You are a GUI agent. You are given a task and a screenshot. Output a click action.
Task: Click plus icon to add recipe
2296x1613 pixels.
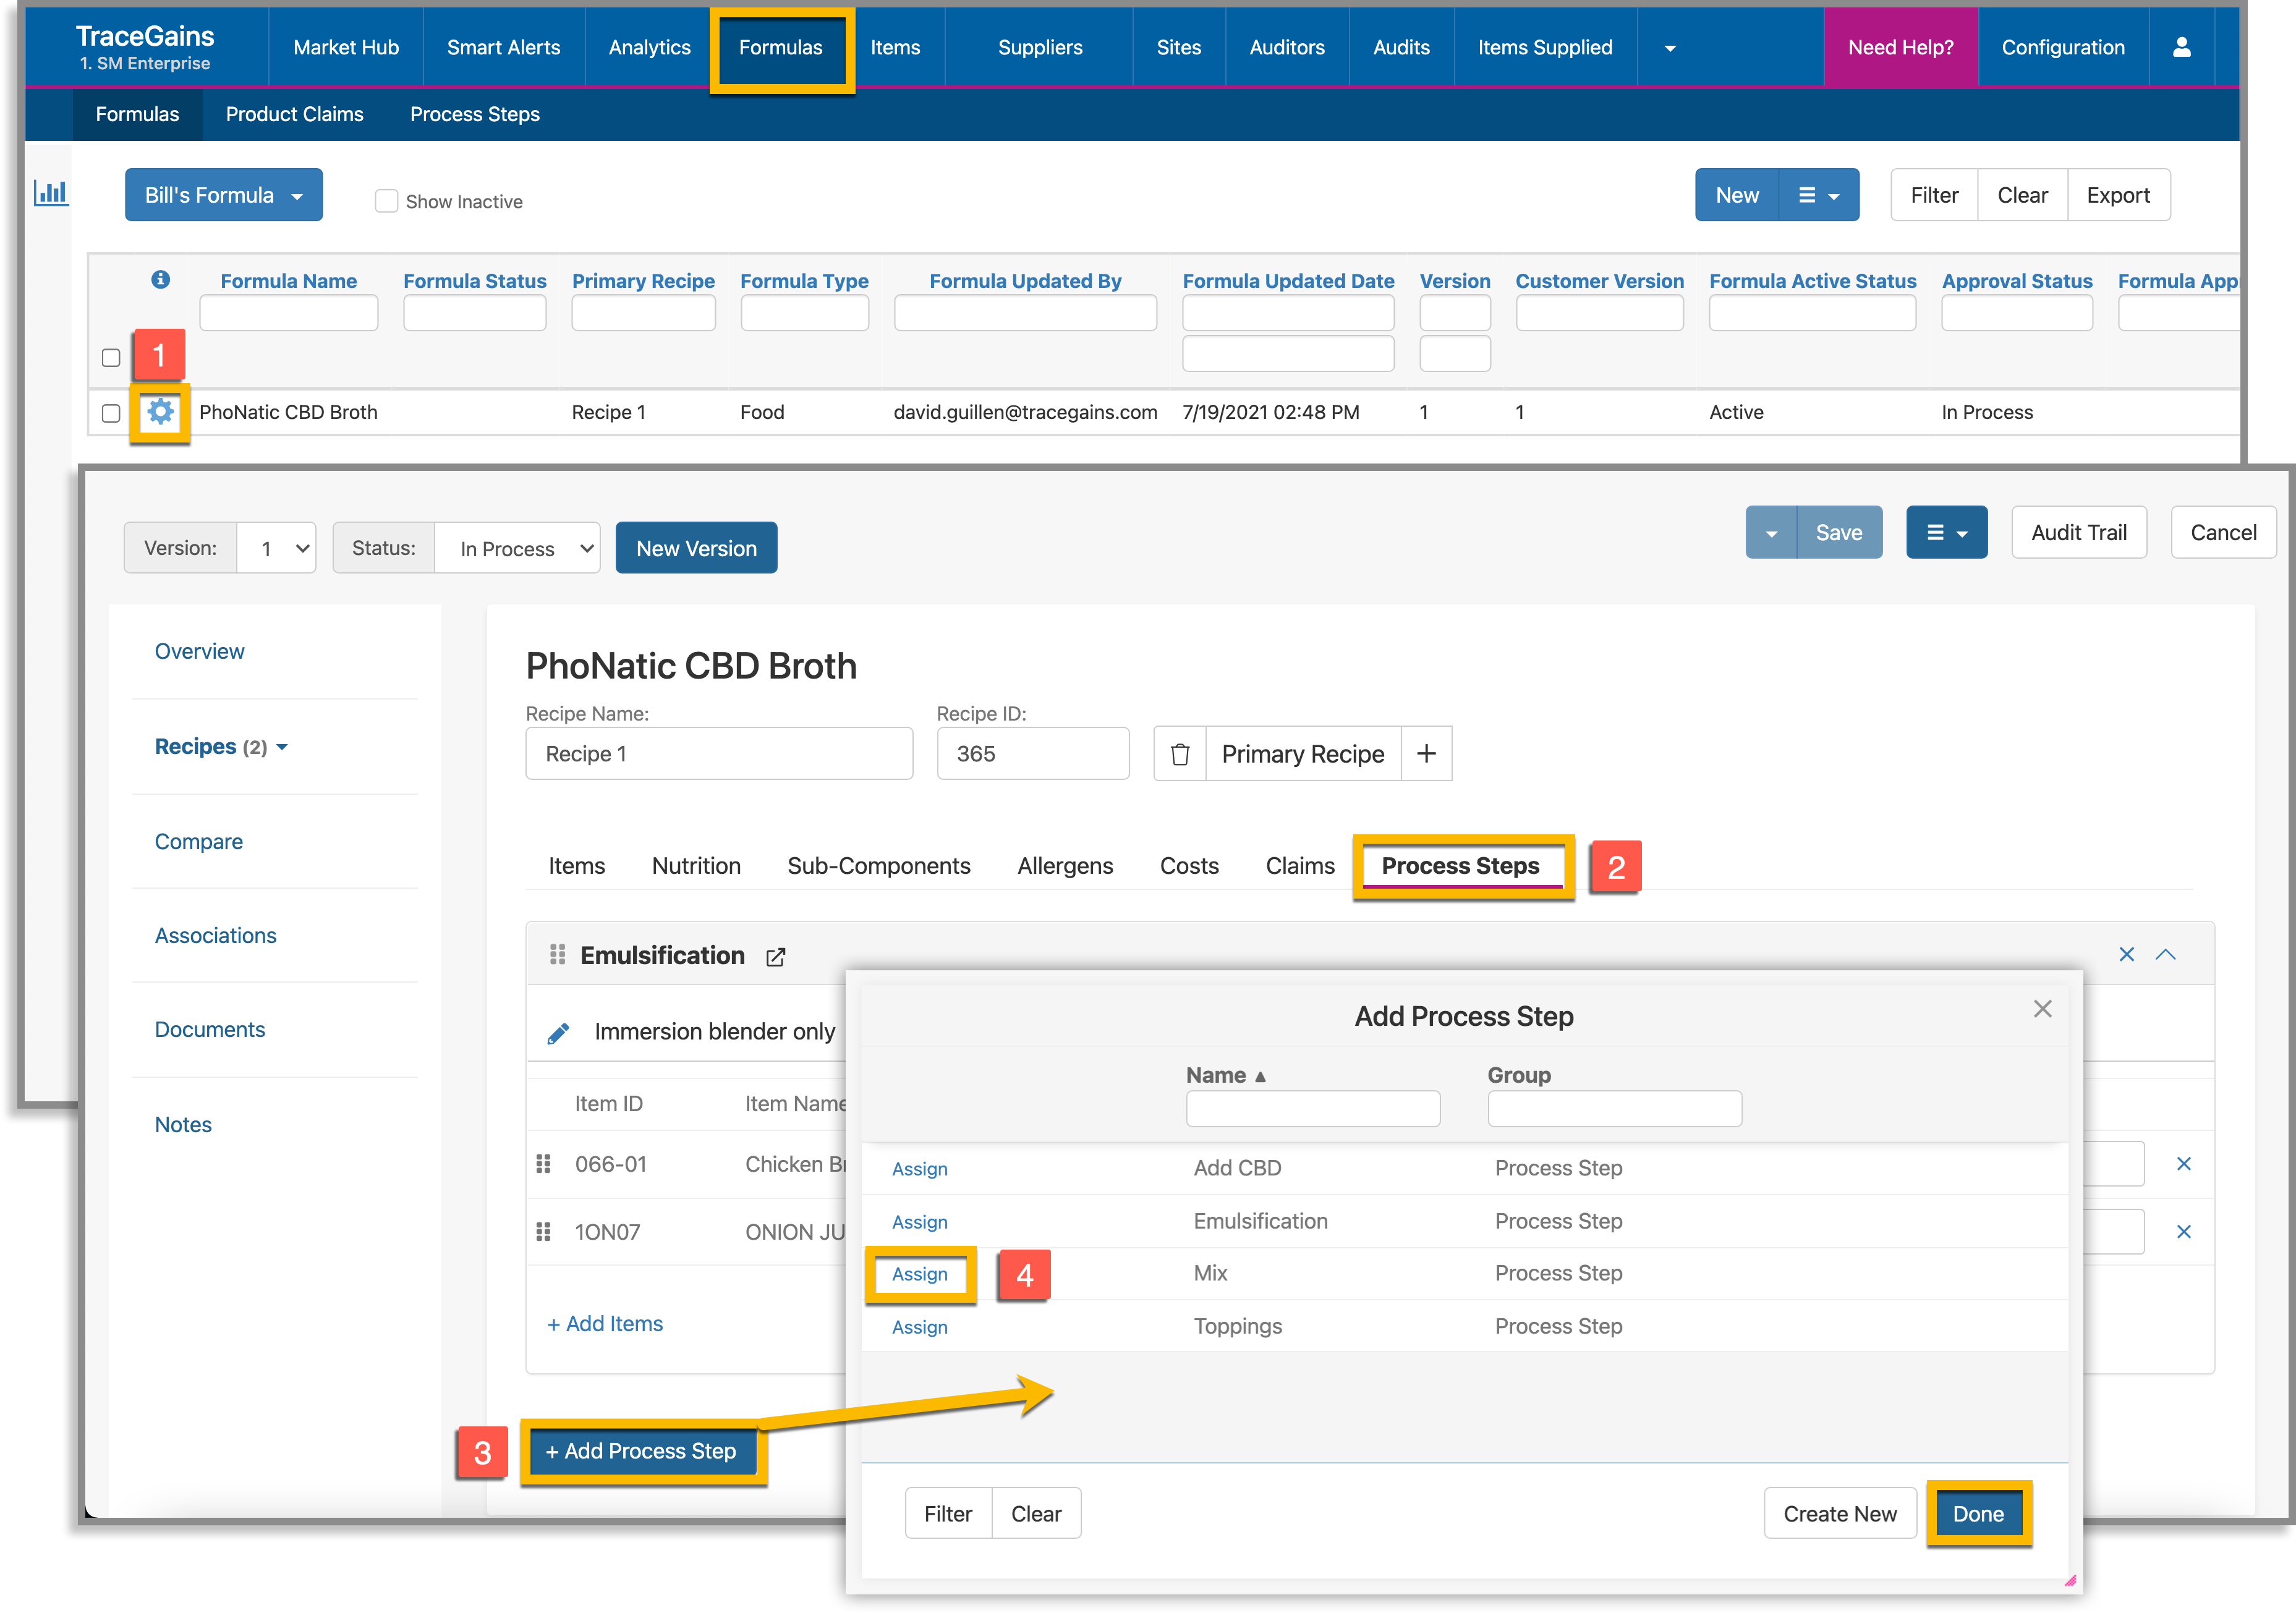tap(1427, 753)
